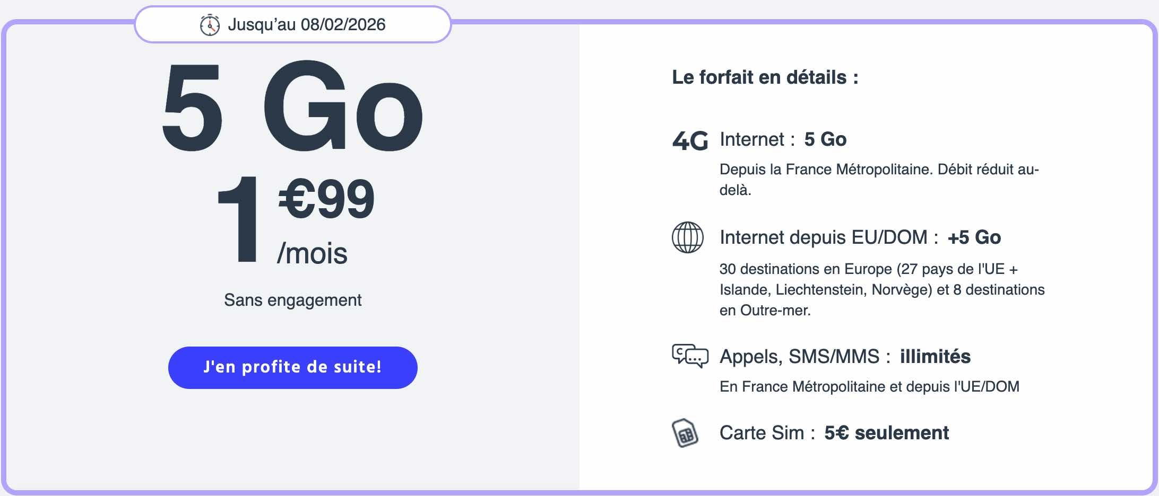The image size is (1159, 496).
Task: Click the "Débit réduit au-delà" description text
Action: click(x=878, y=179)
